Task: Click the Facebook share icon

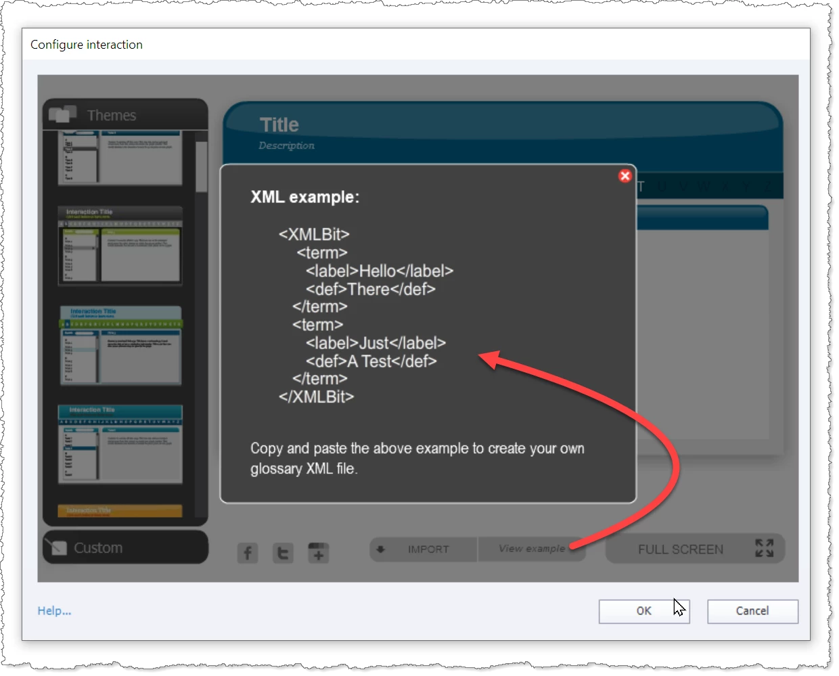Action: pyautogui.click(x=248, y=553)
